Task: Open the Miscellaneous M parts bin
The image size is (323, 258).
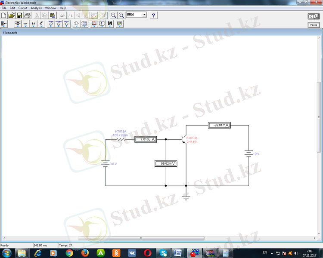Action: coord(110,24)
